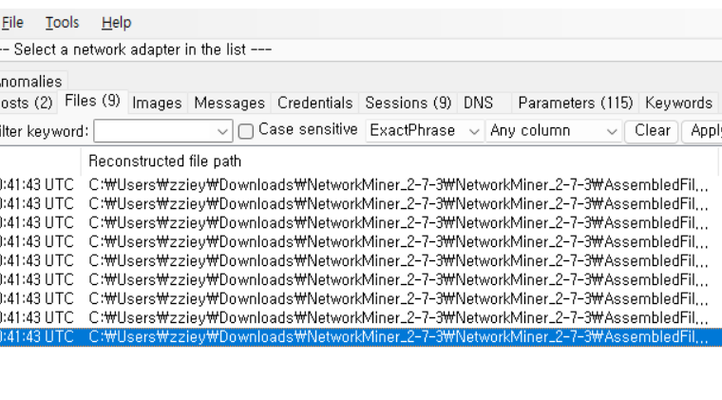Open the ExactPhrase match mode dropdown
Viewport: 722px width, 400px height.
tap(425, 131)
